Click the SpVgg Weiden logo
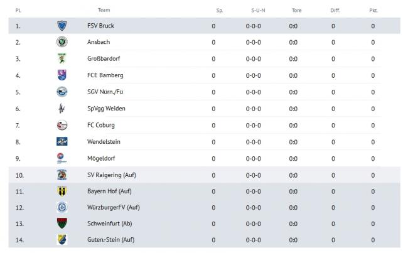This screenshot has height=253, width=408. (x=62, y=108)
